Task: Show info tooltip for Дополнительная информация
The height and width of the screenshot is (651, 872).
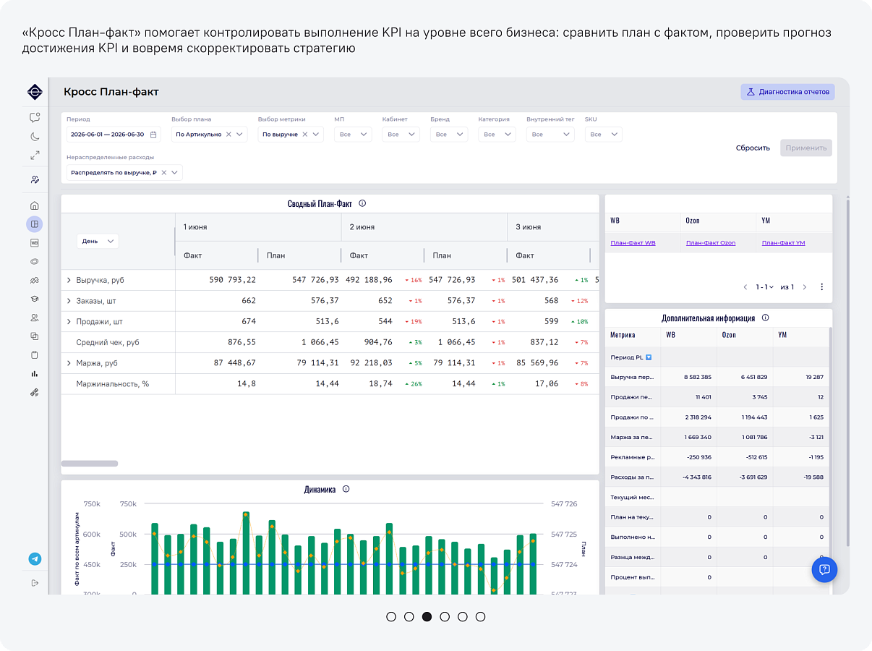Action: coord(765,318)
